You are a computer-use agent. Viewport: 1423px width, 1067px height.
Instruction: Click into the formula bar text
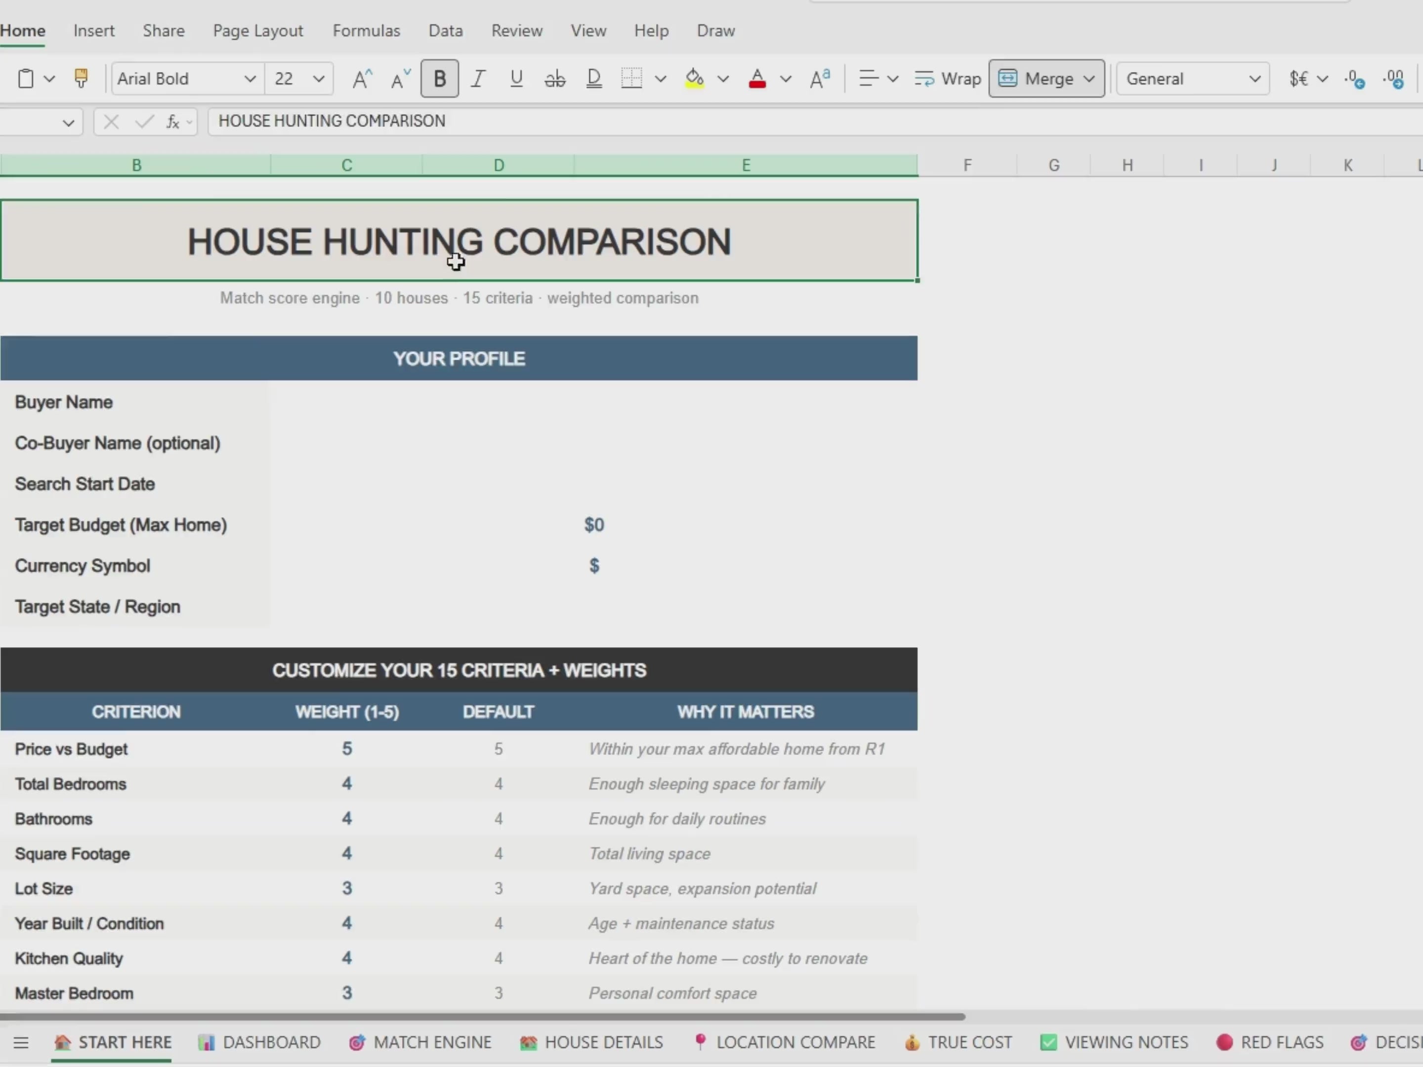pyautogui.click(x=332, y=121)
